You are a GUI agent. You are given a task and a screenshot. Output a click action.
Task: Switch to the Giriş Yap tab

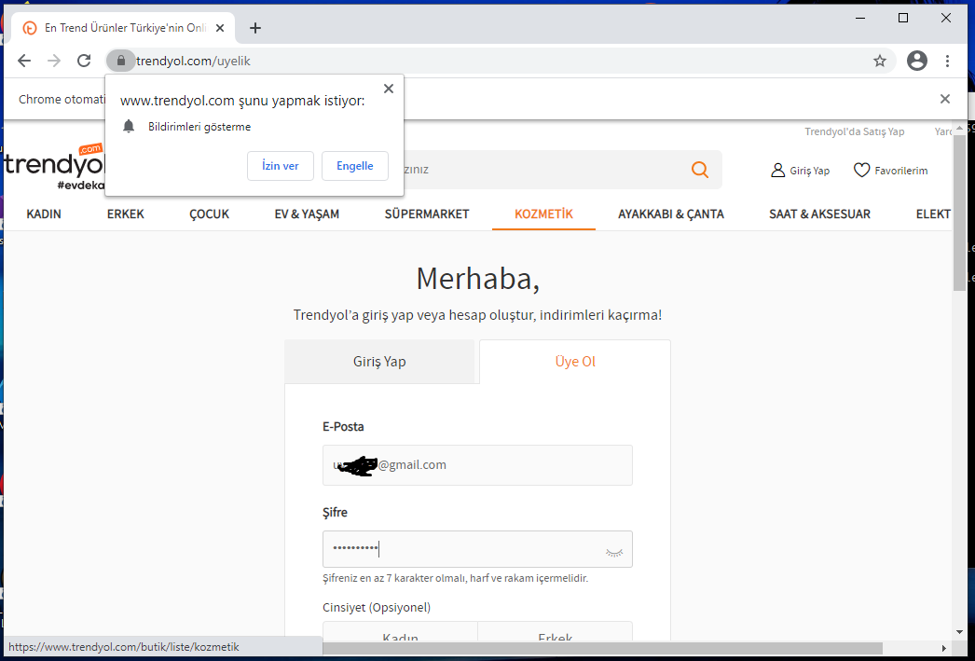[x=379, y=362]
